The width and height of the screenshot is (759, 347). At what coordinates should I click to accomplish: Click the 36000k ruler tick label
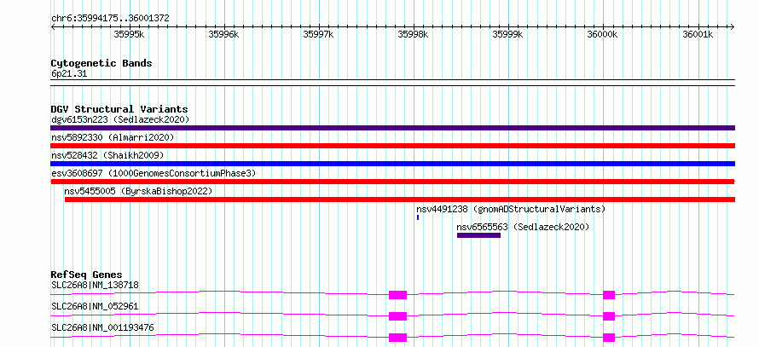point(603,34)
